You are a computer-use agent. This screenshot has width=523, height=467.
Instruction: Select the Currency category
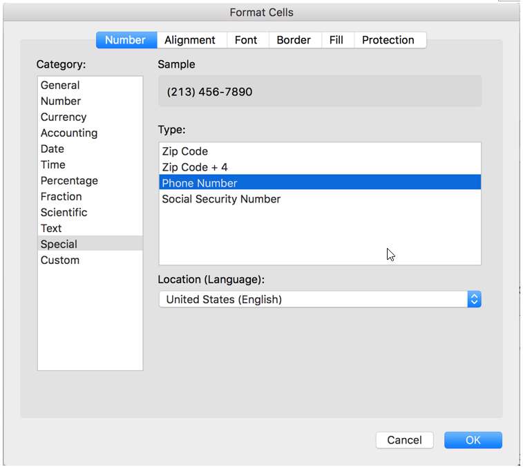[x=90, y=117]
